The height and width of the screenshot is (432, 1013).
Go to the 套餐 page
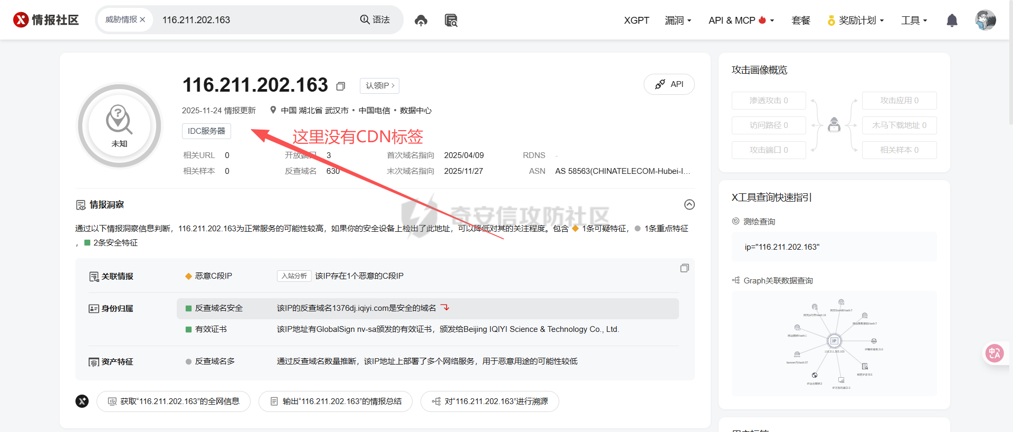(800, 21)
